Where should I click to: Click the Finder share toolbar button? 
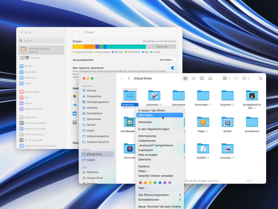236,78
